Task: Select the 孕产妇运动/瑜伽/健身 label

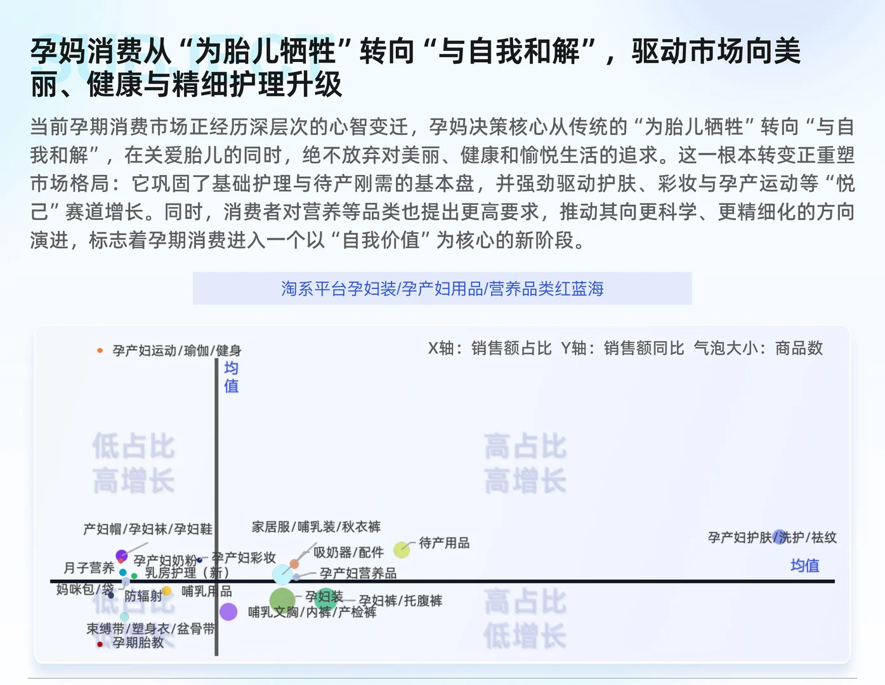Action: click(x=177, y=351)
